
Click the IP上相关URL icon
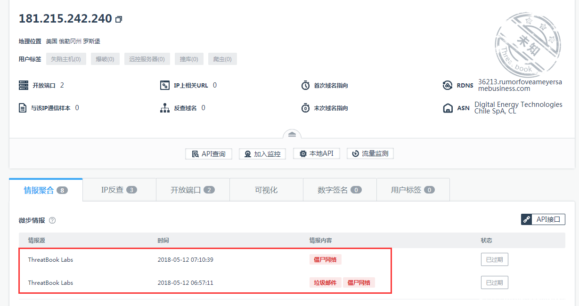[165, 85]
